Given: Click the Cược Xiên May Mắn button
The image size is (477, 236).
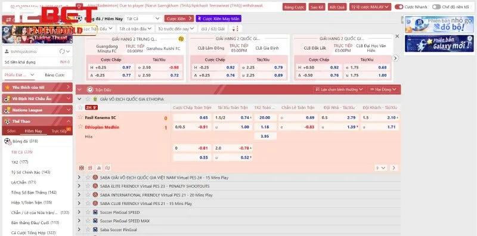Looking at the screenshot, I should point(218,18).
